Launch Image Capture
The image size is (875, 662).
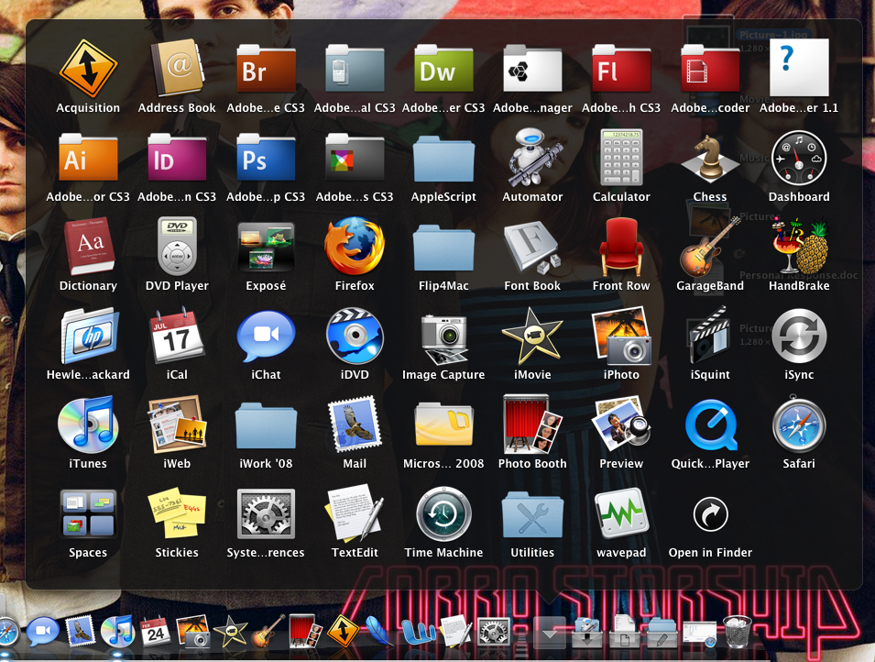tap(443, 337)
